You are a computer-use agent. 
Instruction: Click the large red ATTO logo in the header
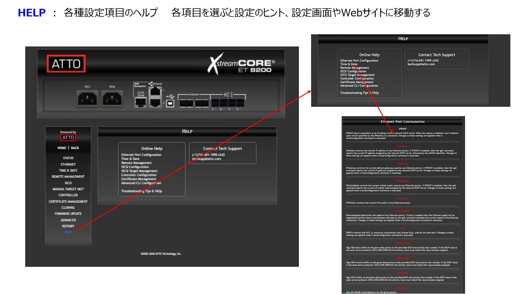[66, 64]
